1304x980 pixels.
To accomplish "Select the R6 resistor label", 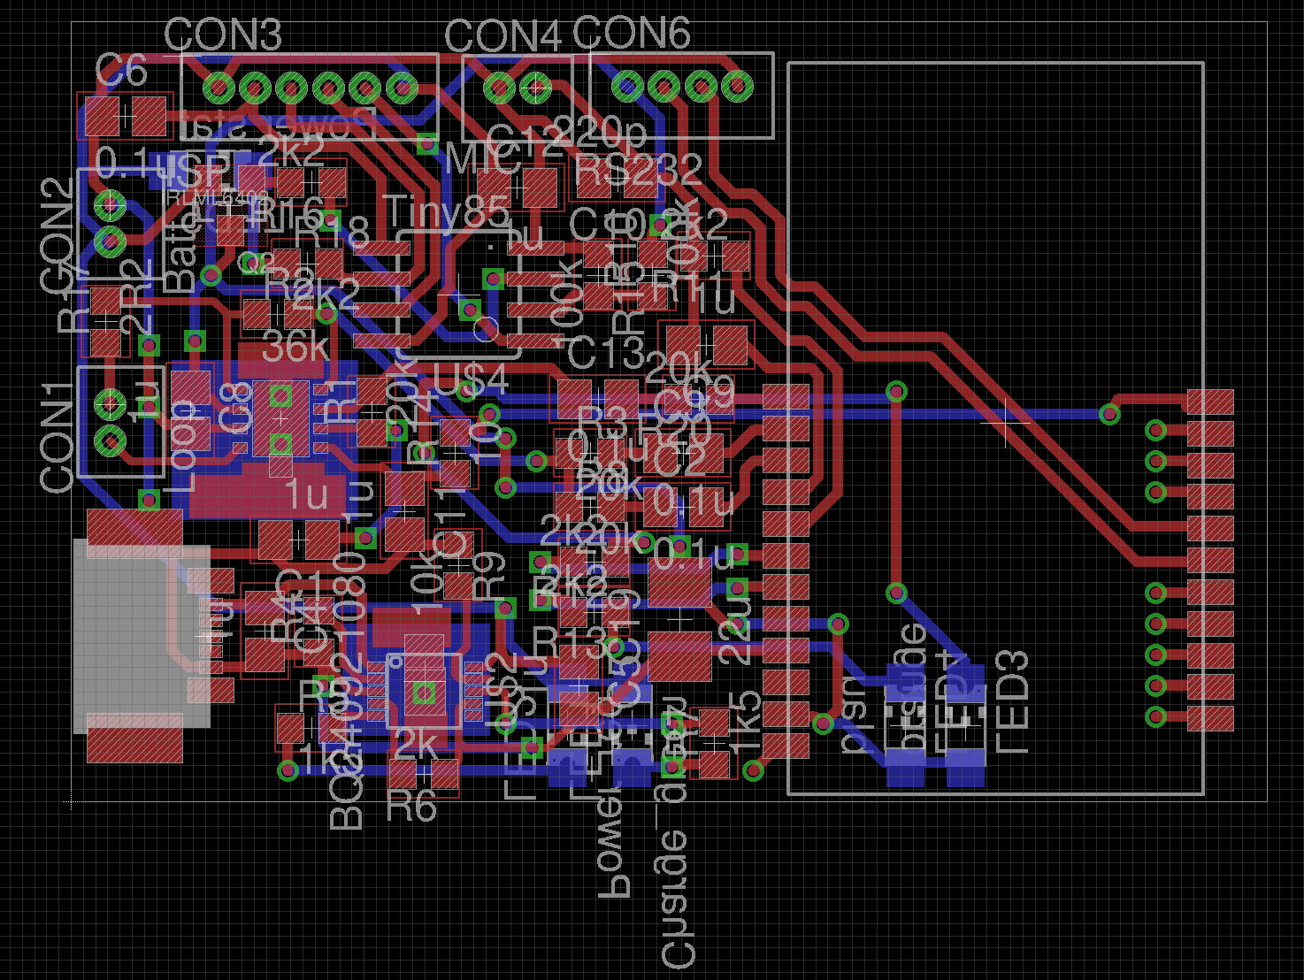I will (412, 807).
